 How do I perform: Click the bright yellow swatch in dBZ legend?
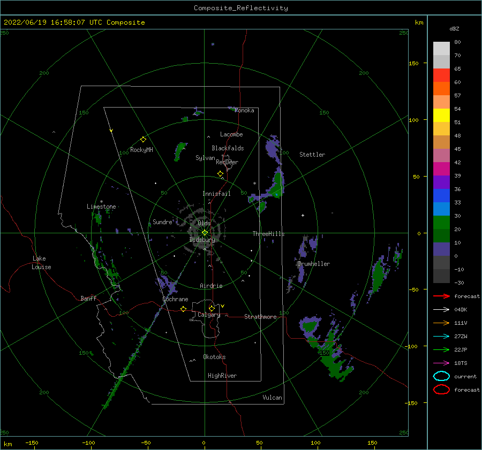[x=441, y=115]
